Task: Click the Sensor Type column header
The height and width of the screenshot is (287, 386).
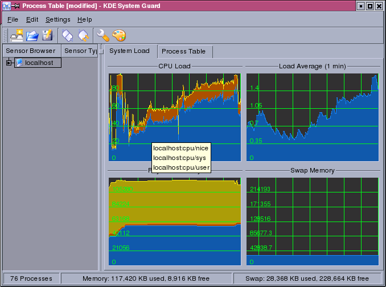Action: point(80,51)
